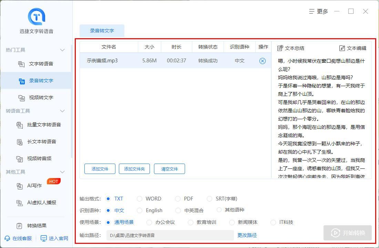Select IT科技 usage scenario

273,223
